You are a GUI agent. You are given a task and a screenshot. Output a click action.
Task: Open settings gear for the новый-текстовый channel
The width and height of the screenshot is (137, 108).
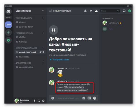pyautogui.click(x=43, y=52)
